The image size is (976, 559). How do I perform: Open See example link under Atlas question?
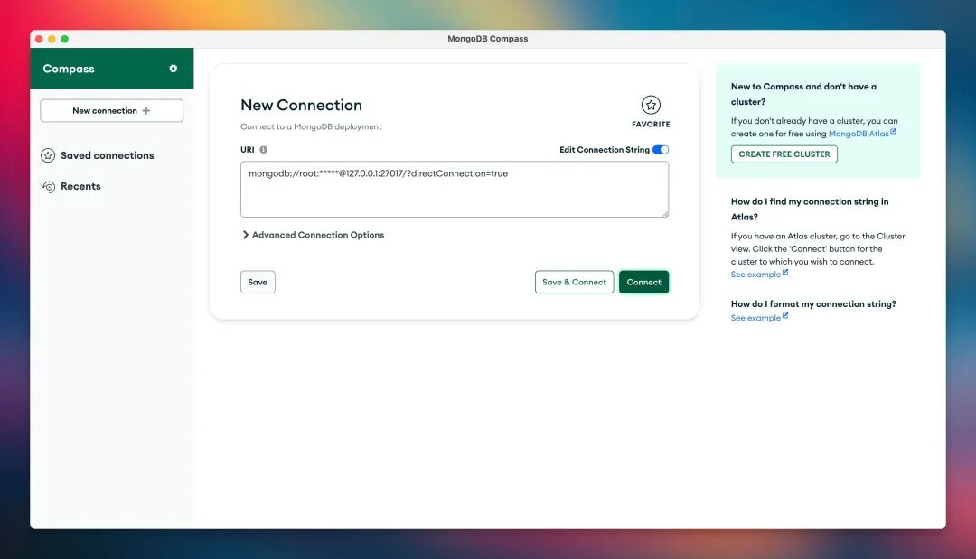tap(755, 275)
